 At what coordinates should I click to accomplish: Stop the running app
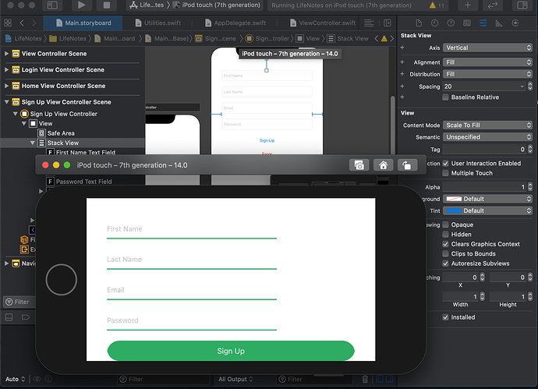[x=107, y=5]
